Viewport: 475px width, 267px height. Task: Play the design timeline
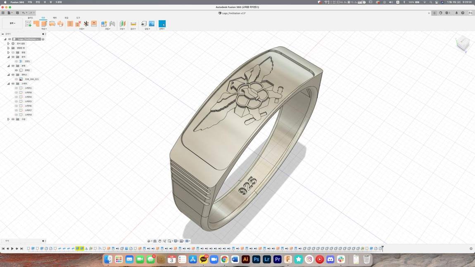tap(12, 248)
